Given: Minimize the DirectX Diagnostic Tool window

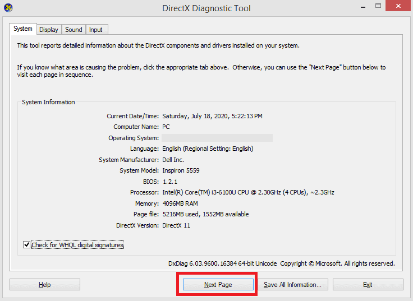Looking at the screenshot, I should click(363, 6).
